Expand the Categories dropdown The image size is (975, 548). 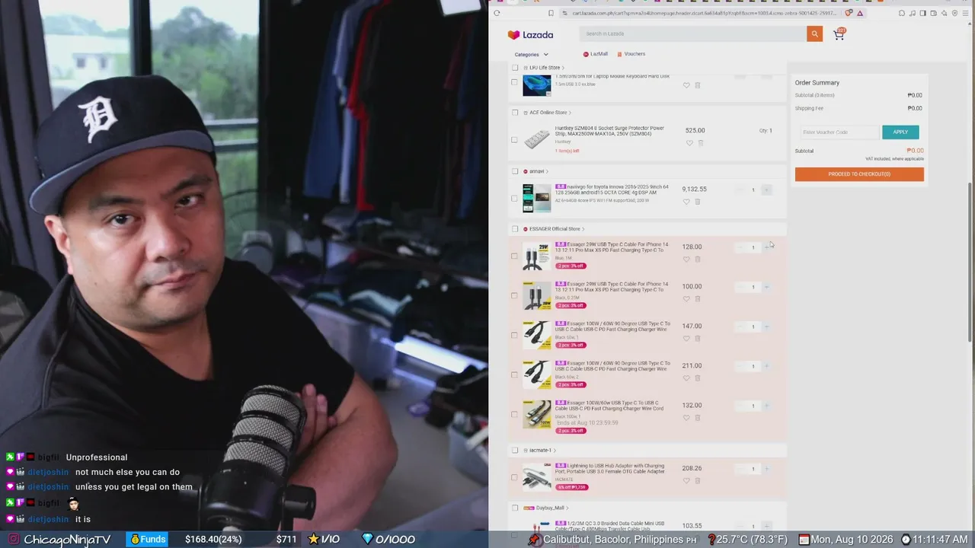click(531, 55)
